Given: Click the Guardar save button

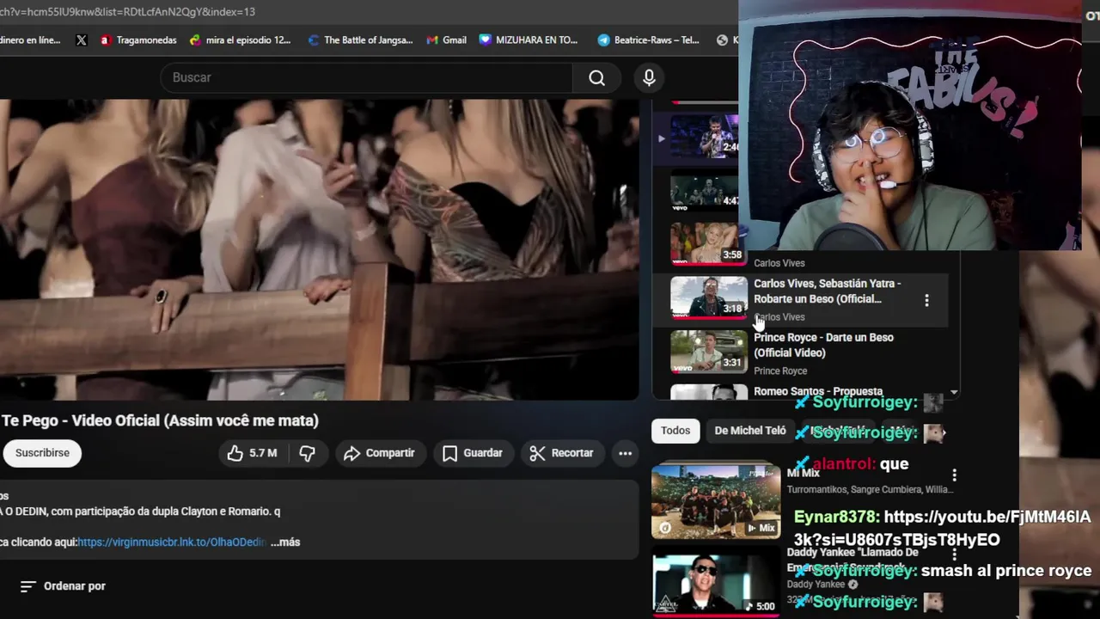Looking at the screenshot, I should [x=472, y=453].
